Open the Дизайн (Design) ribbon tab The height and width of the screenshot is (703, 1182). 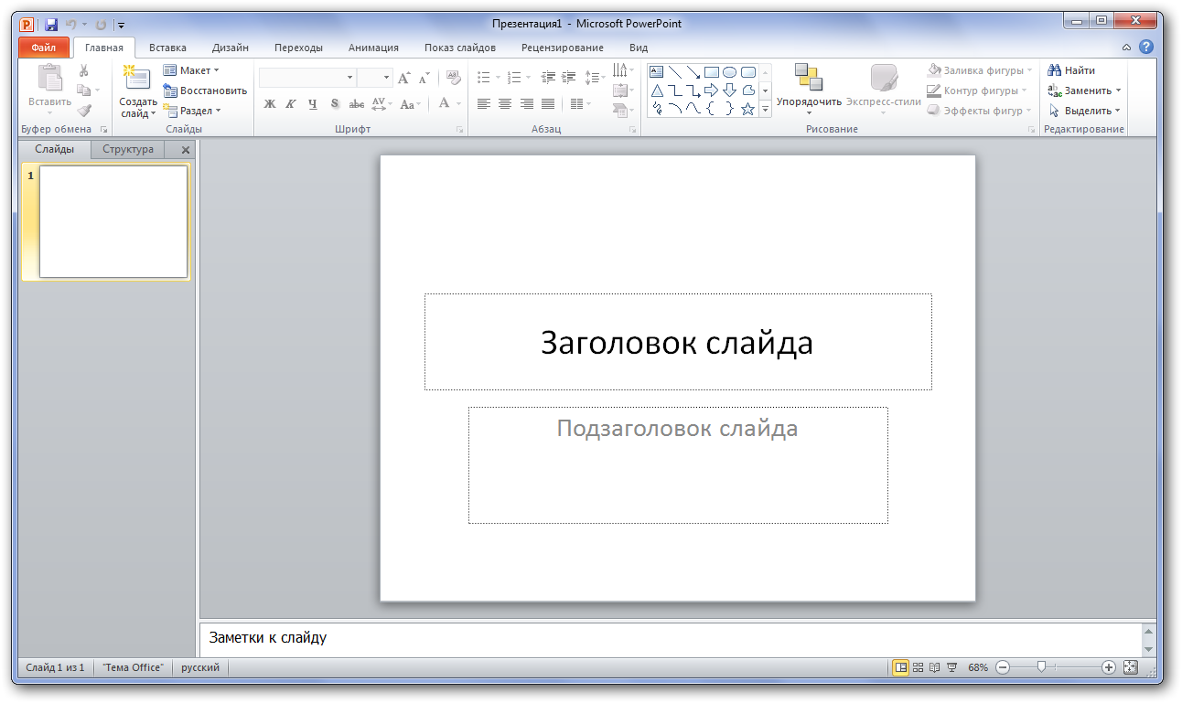(230, 48)
